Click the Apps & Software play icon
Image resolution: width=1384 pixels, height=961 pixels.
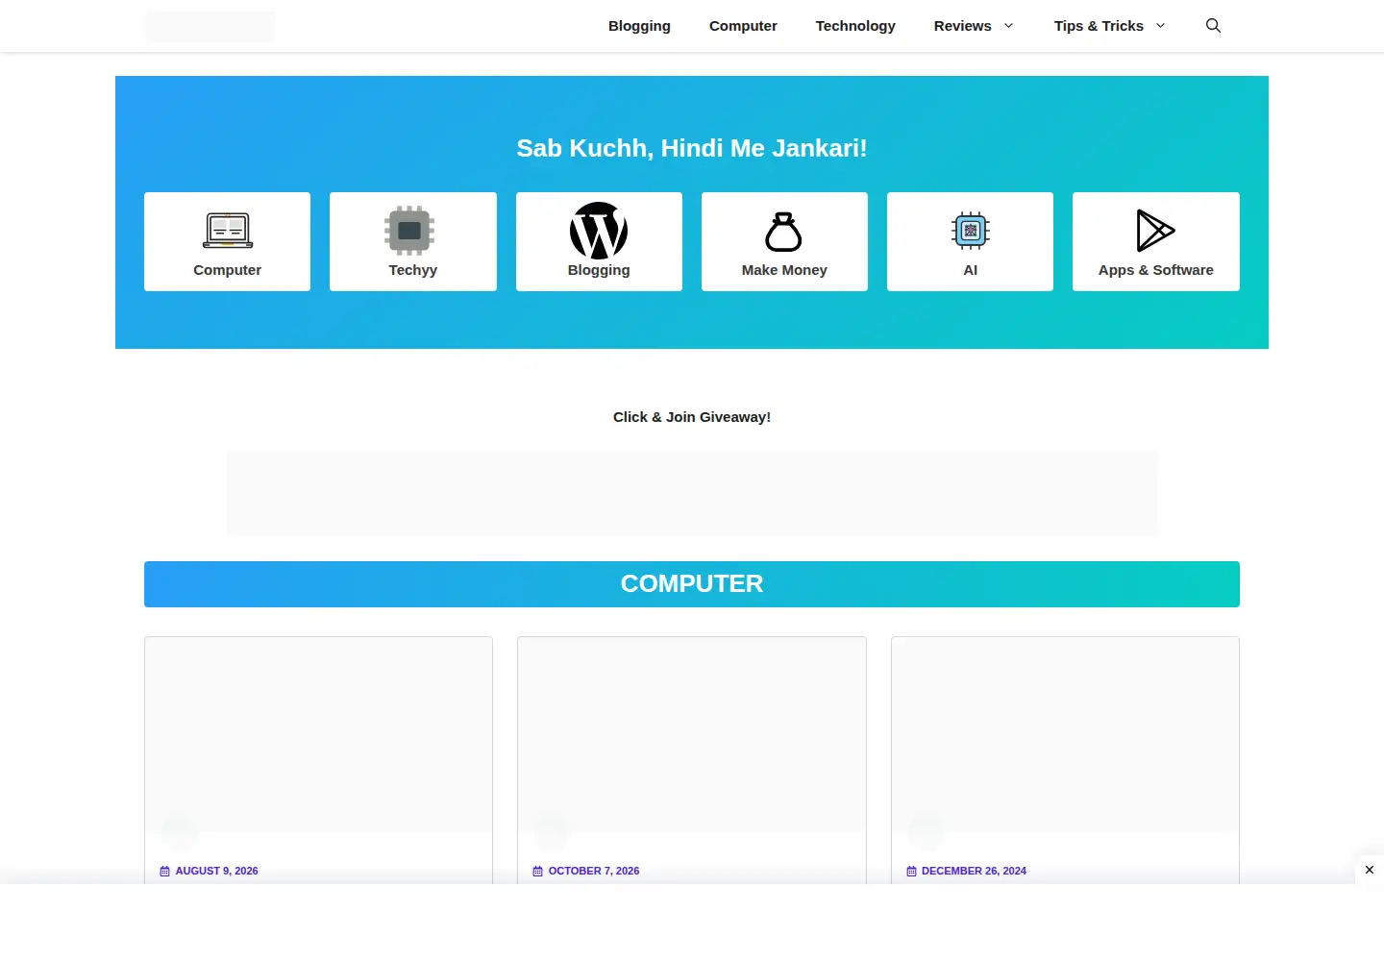pyautogui.click(x=1155, y=231)
